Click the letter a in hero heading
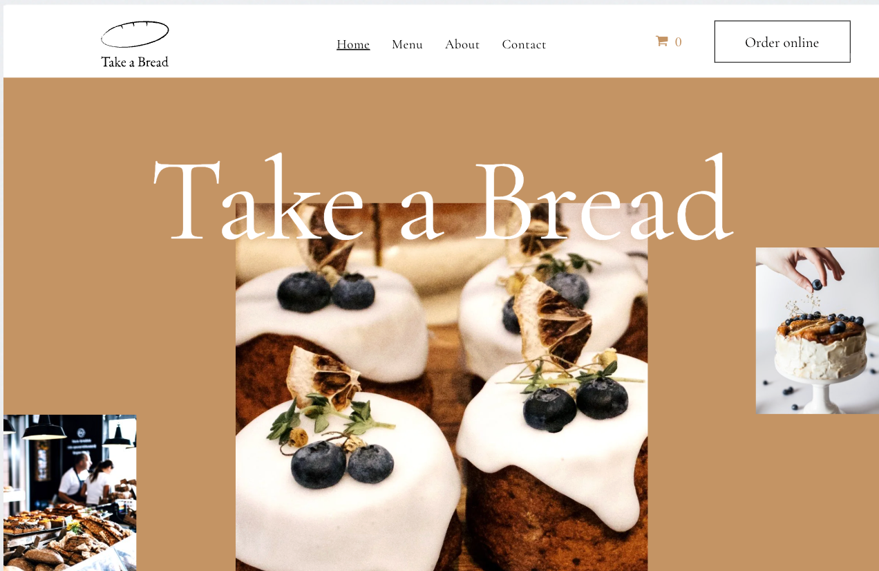Viewport: 879px width, 571px height. (x=419, y=215)
